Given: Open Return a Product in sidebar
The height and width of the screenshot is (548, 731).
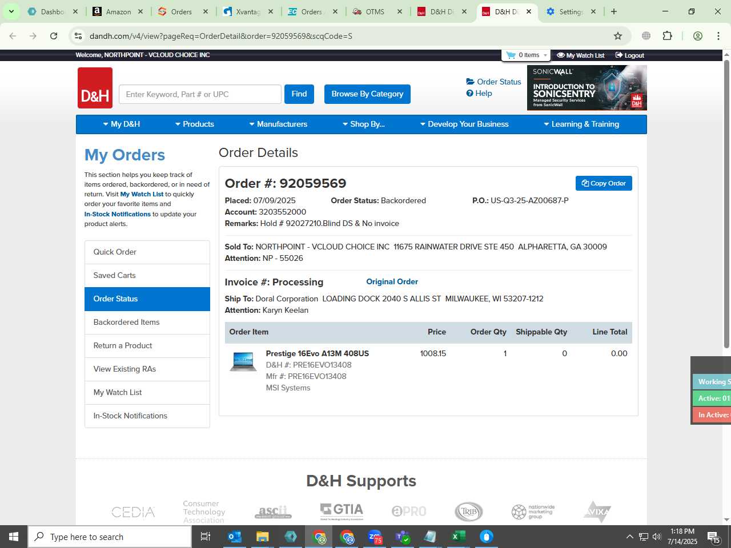Looking at the screenshot, I should pos(147,345).
